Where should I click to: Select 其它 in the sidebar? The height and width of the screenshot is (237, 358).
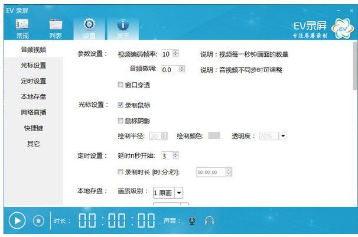click(x=34, y=144)
